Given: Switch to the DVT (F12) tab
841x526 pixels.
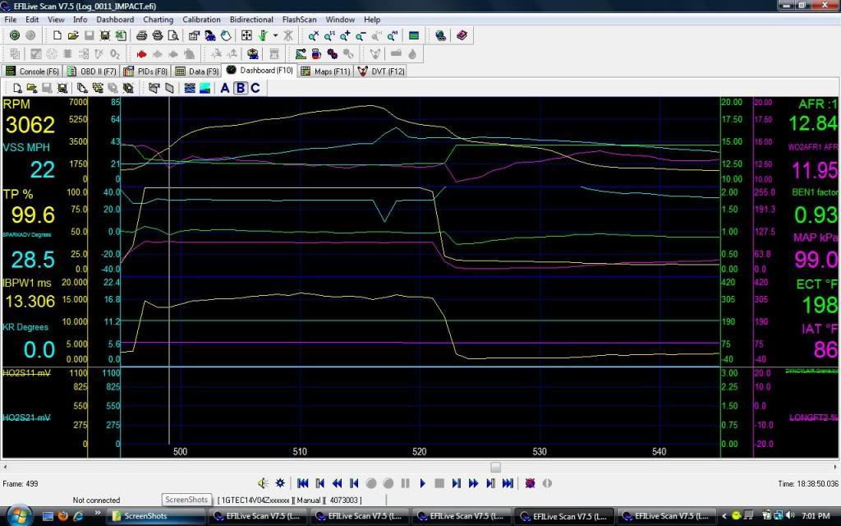Looking at the screenshot, I should pos(381,72).
